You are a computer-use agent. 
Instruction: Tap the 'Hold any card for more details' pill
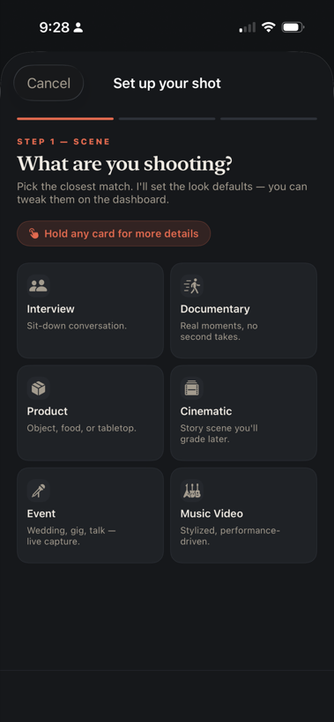pos(114,233)
